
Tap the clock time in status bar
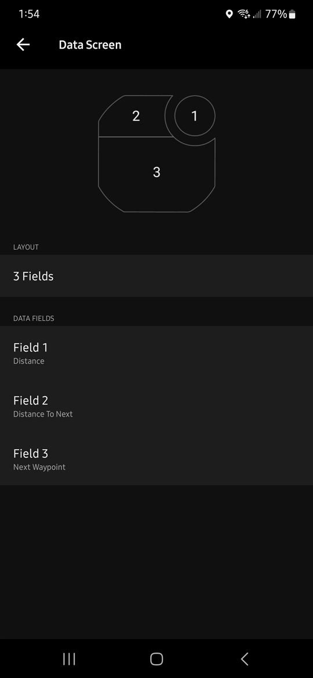(x=29, y=14)
